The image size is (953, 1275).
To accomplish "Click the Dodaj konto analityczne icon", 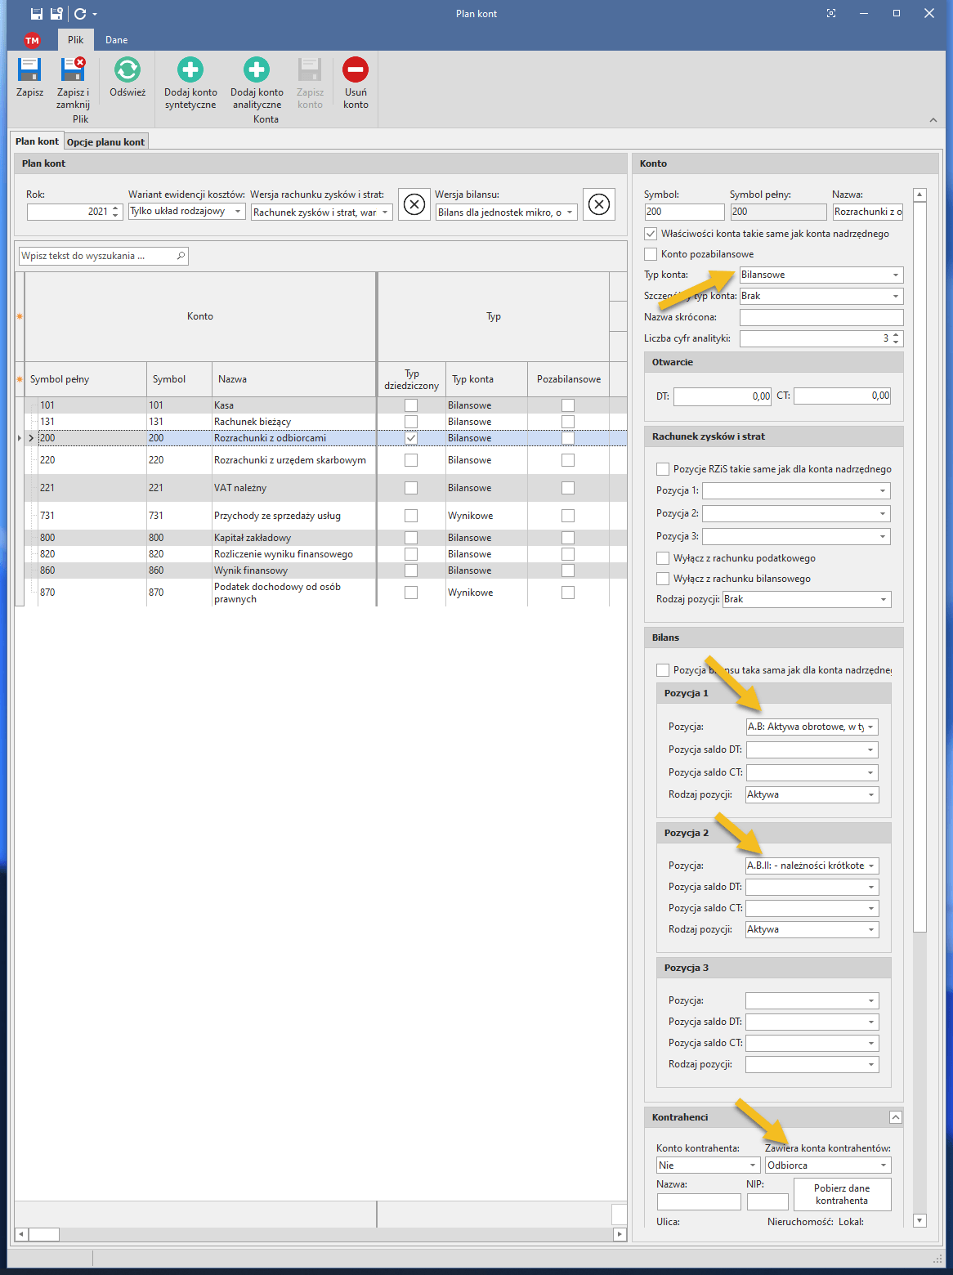I will (257, 70).
